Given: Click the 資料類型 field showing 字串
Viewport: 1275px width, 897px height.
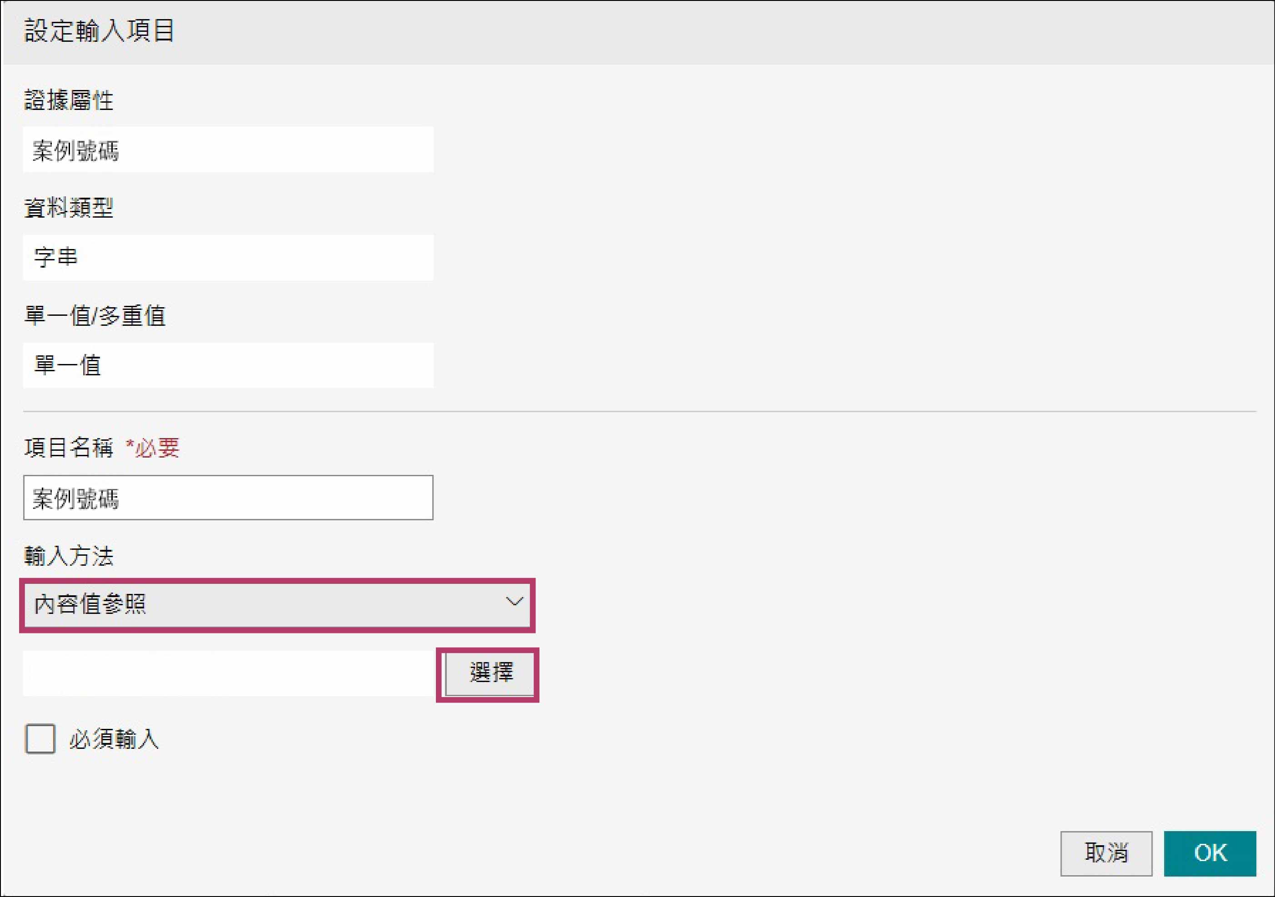Looking at the screenshot, I should point(228,258).
